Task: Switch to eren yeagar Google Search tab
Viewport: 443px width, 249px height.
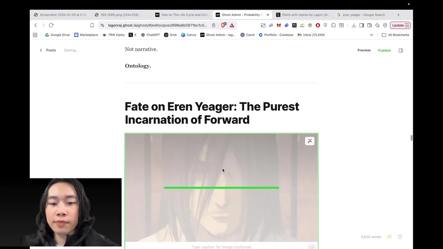Action: (363, 15)
